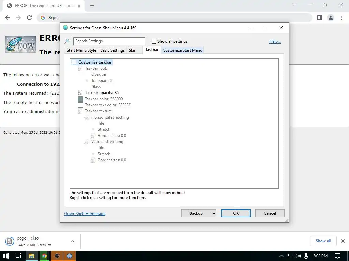
Task: Choose Stretch under Horizontal stretching
Action: 104,129
